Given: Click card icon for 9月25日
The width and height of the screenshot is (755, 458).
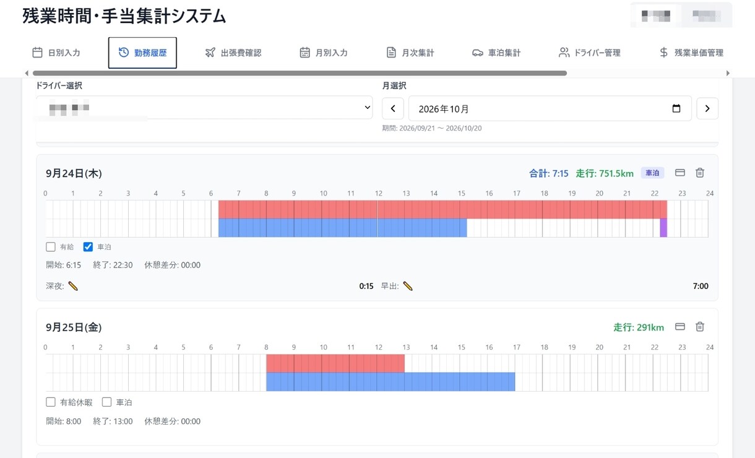Looking at the screenshot, I should coord(679,327).
